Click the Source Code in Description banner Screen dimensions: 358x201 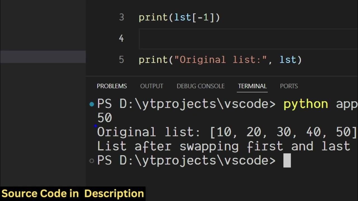tap(73, 194)
